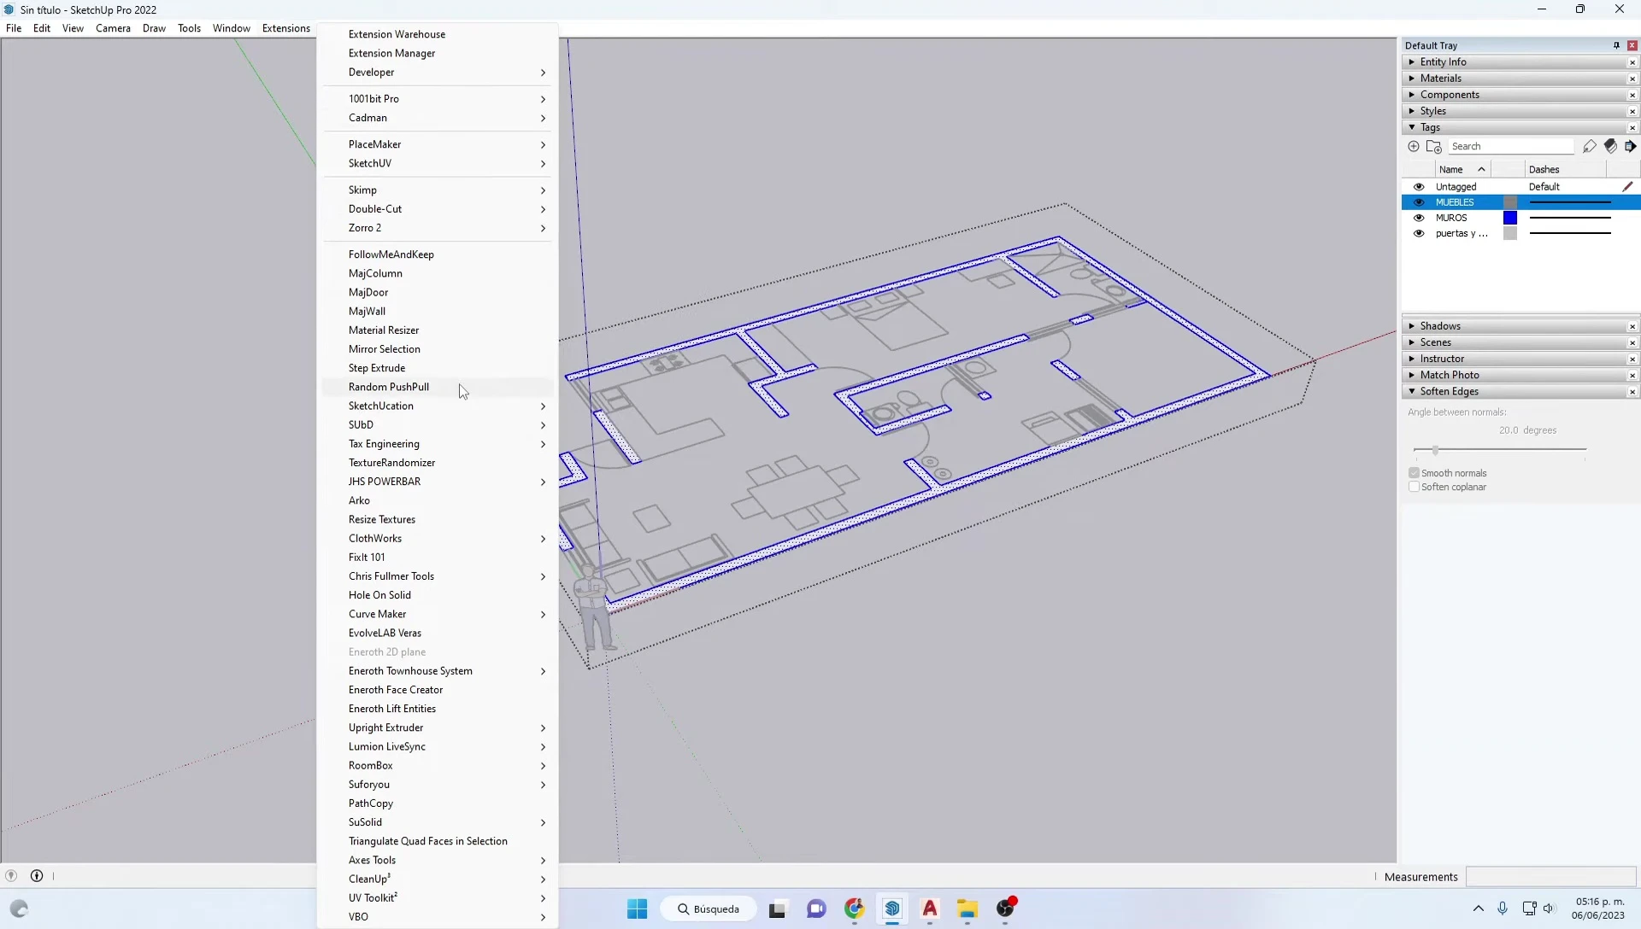Click the Add Tag plus icon
Screen dimensions: 1641x929
[x=1414, y=147]
